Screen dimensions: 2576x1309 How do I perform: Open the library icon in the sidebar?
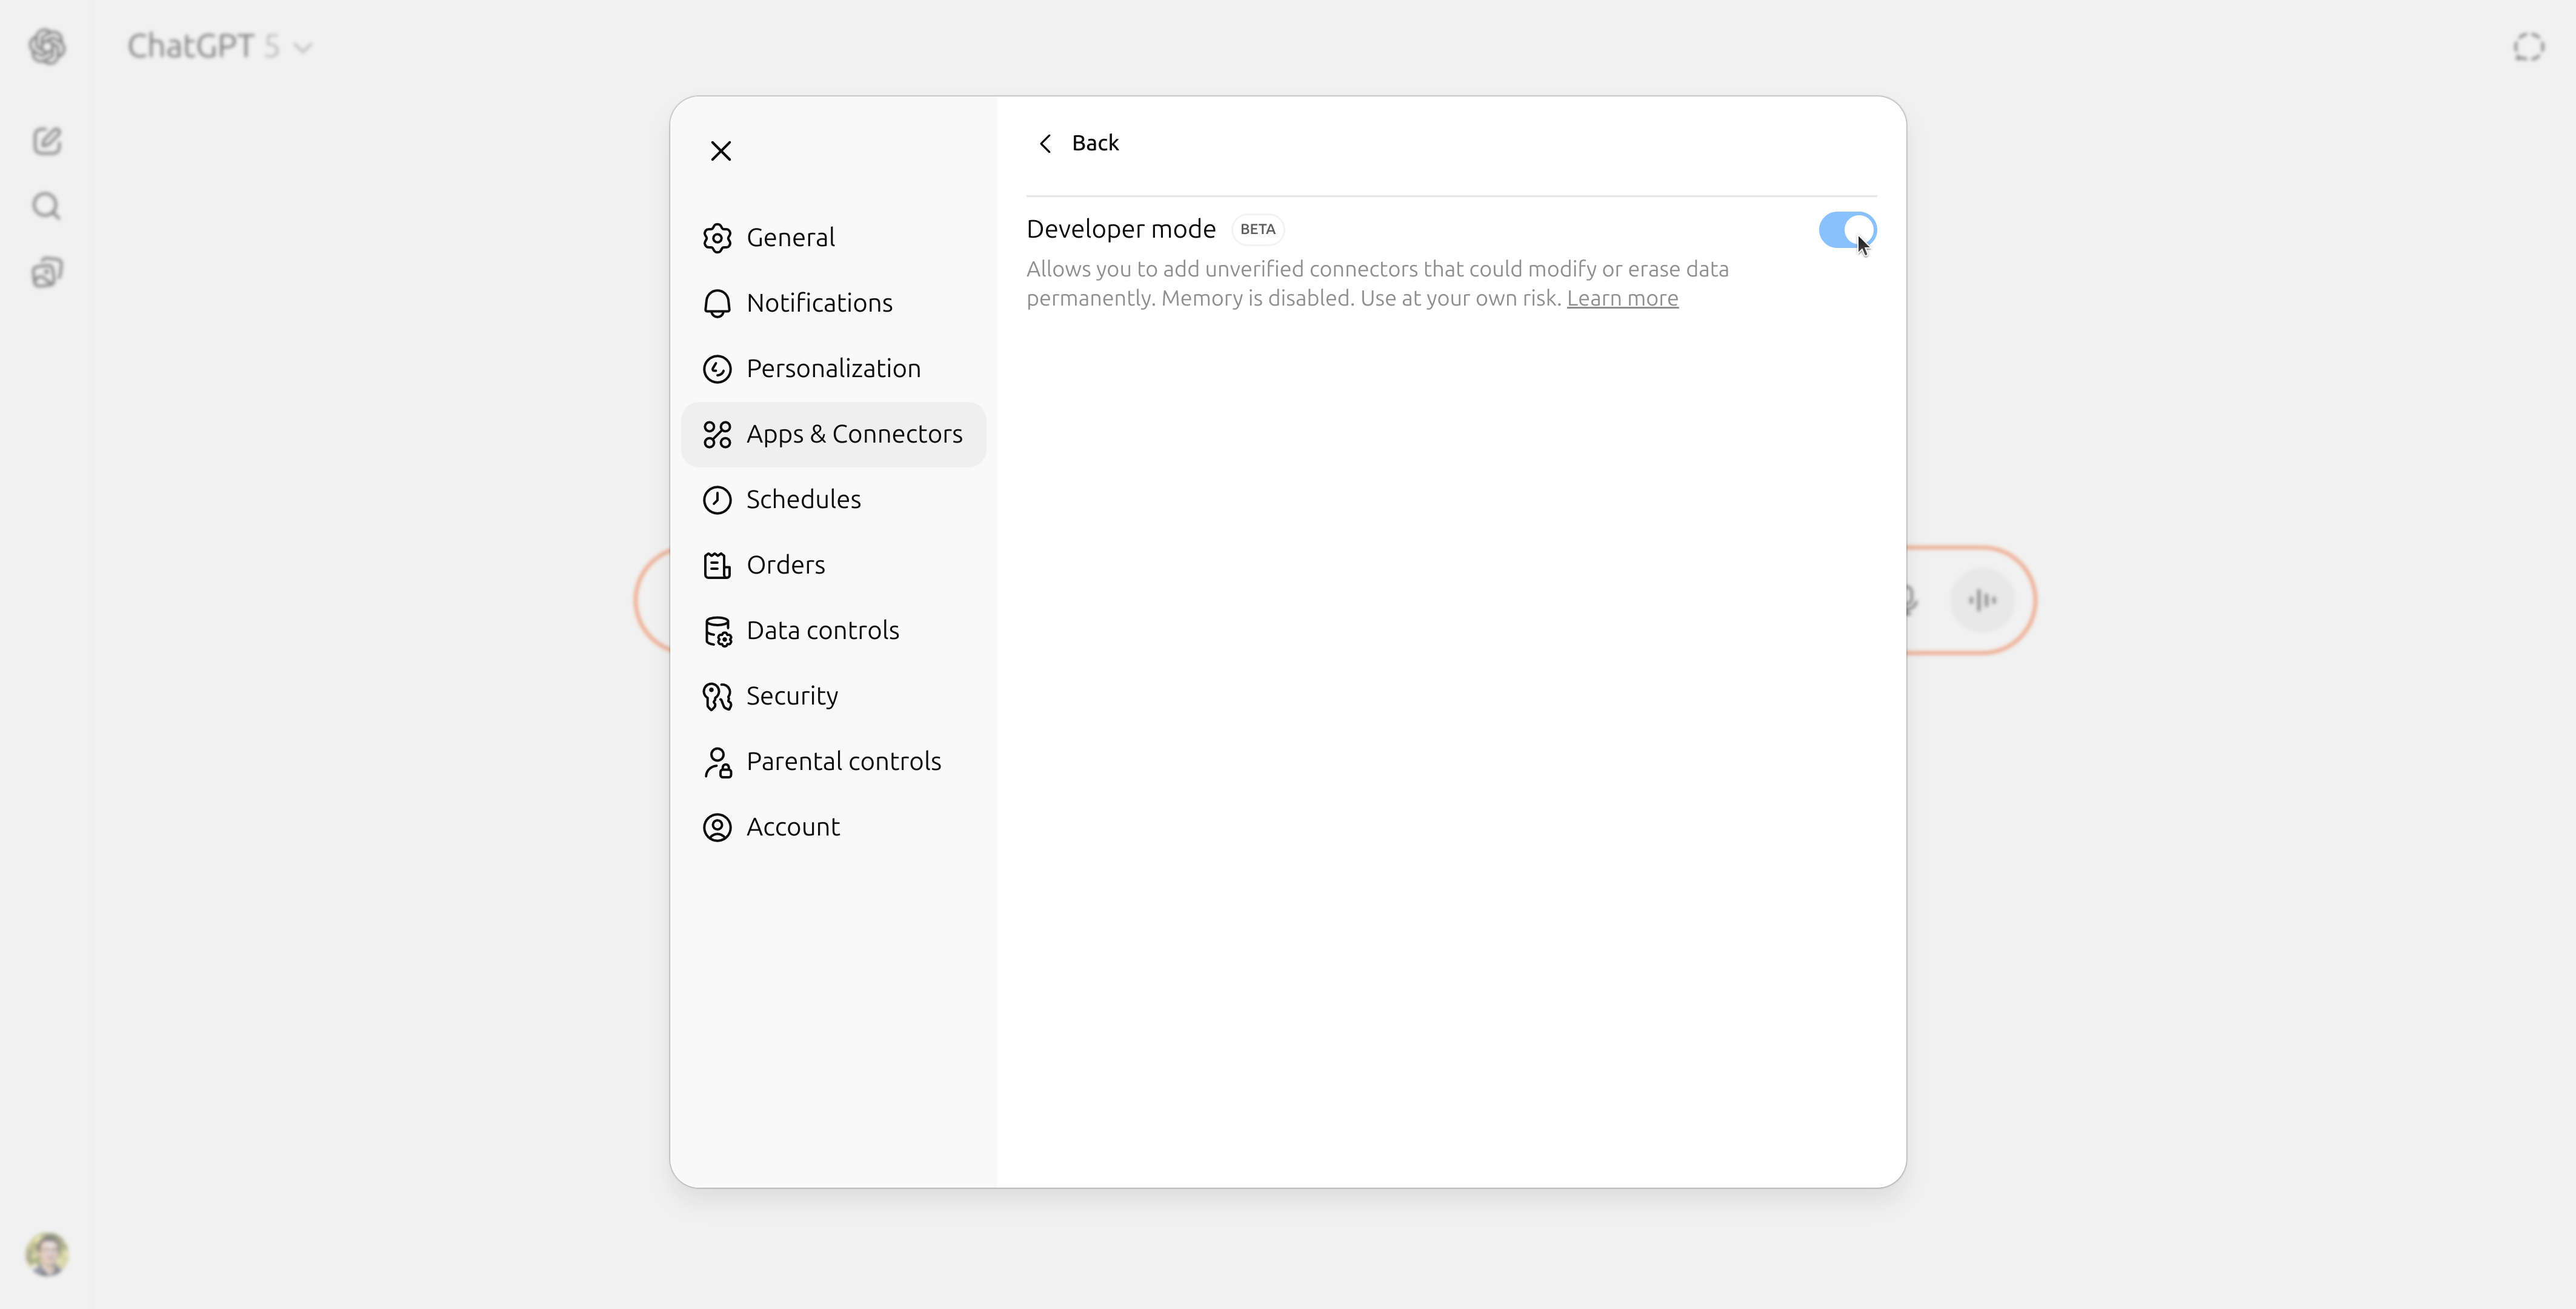(46, 273)
